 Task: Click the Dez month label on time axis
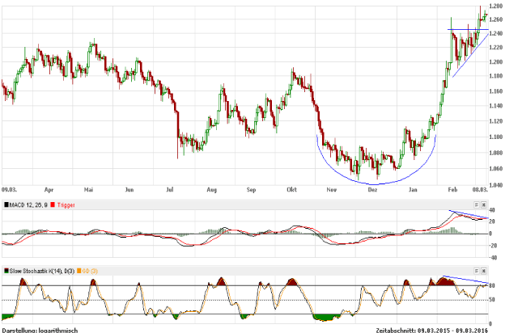[373, 191]
